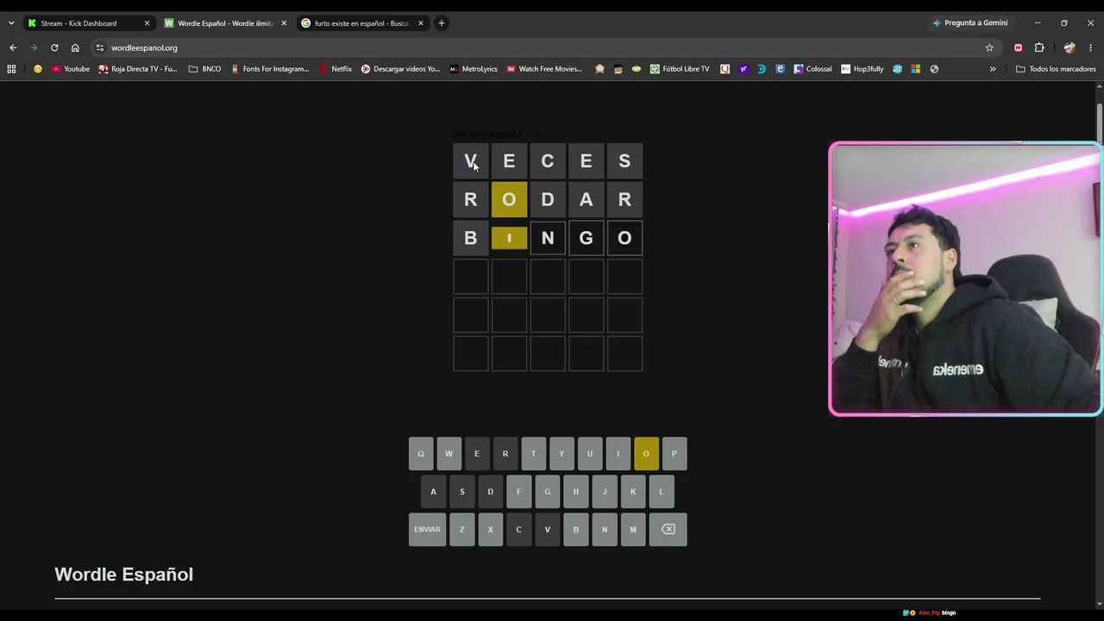Open the Microsoft four-color squares bookmark
This screenshot has height=621, width=1104.
point(915,69)
